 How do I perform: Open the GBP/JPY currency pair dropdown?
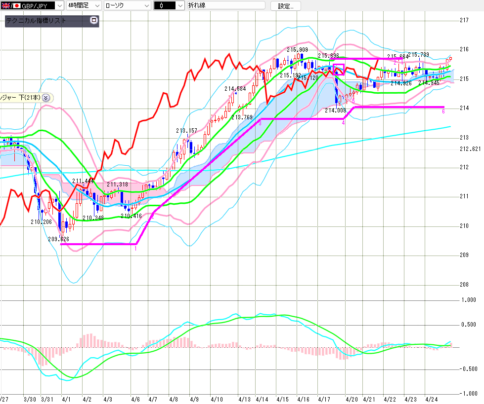[x=59, y=5]
